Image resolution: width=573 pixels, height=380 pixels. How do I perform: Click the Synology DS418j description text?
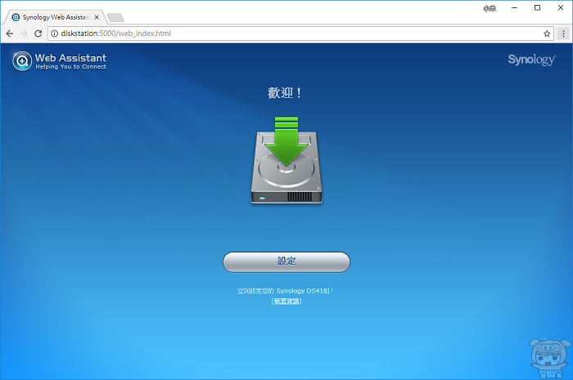coord(285,291)
